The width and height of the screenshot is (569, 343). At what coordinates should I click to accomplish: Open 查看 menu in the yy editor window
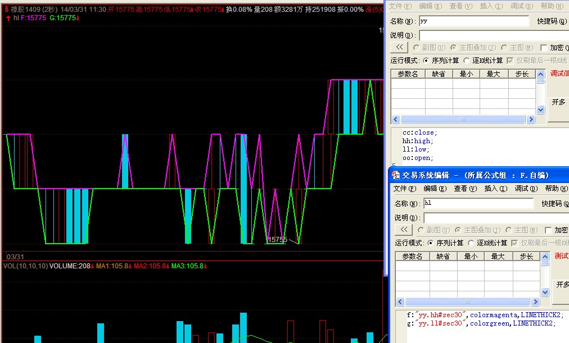point(461,6)
